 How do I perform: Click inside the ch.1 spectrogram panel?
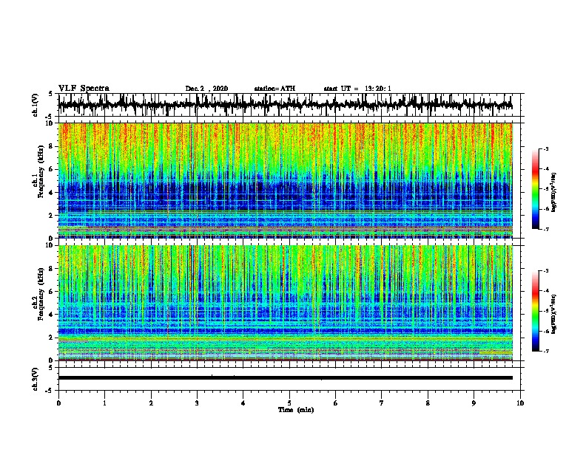click(285, 180)
